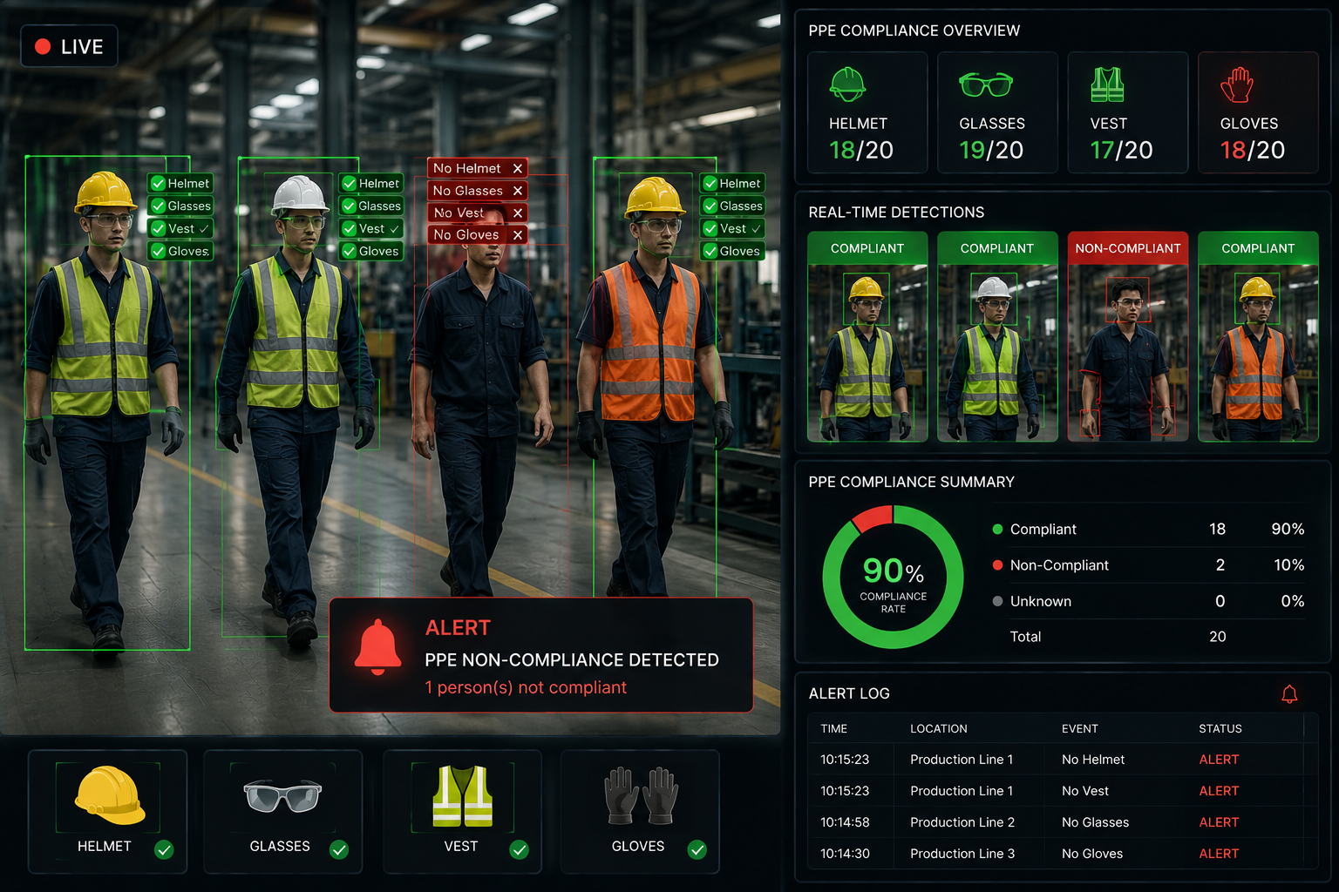Click ALERT status for No Gloves row
Screen dimensions: 1339x892
click(1219, 854)
